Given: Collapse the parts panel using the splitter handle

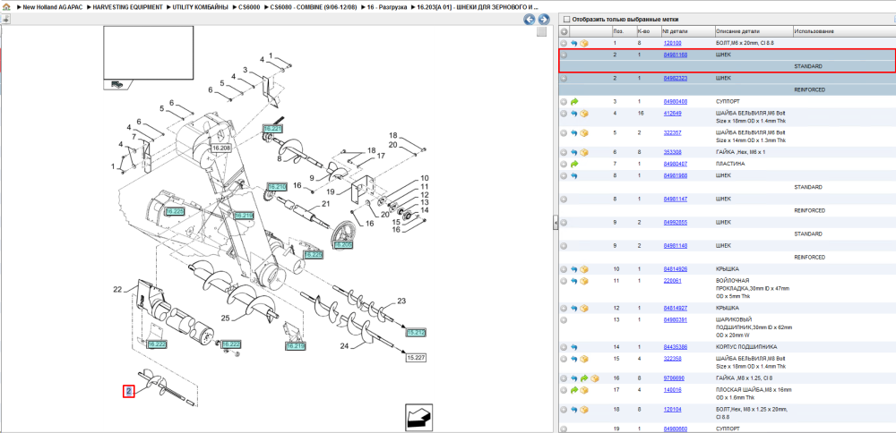Looking at the screenshot, I should click(555, 223).
